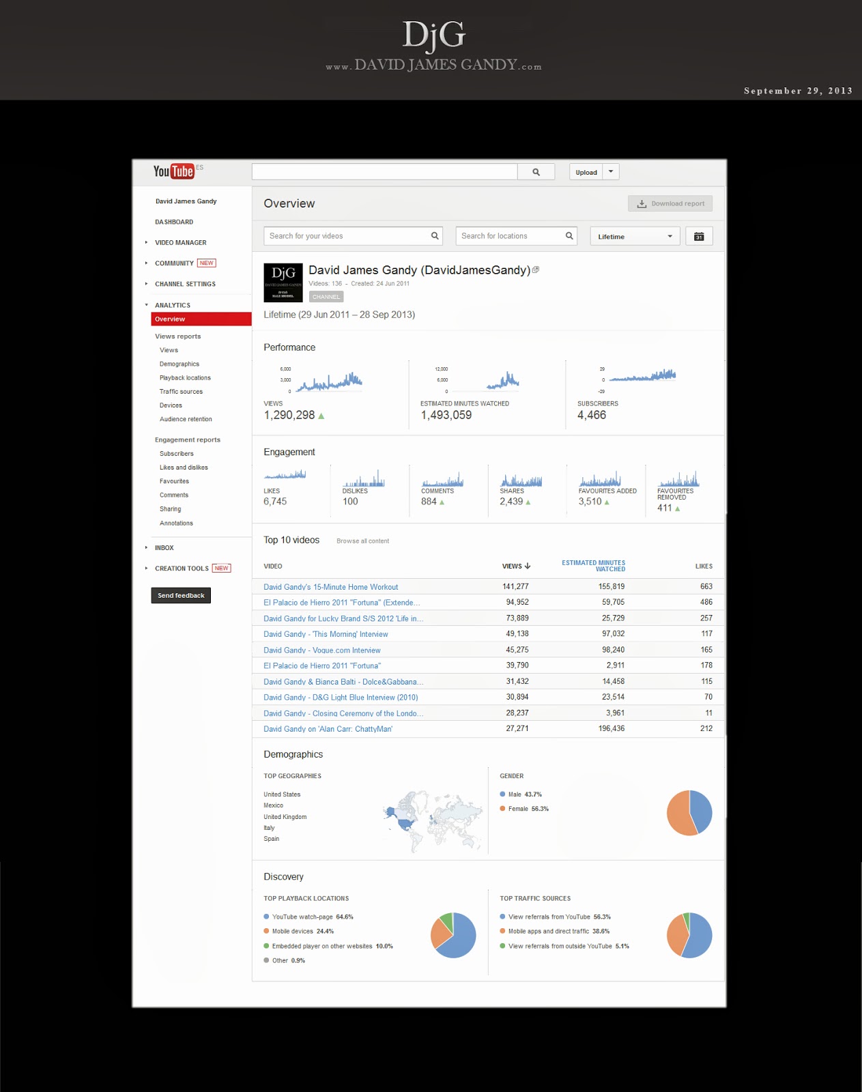Click the CHANNEL badge under channel name
The width and height of the screenshot is (862, 1092).
pyautogui.click(x=326, y=297)
